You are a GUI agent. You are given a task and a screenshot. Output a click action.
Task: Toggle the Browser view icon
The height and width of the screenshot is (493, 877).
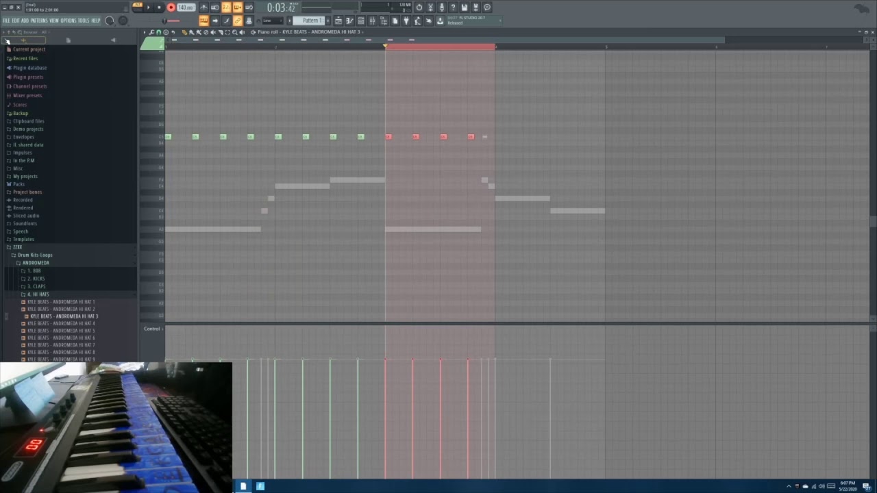383,21
